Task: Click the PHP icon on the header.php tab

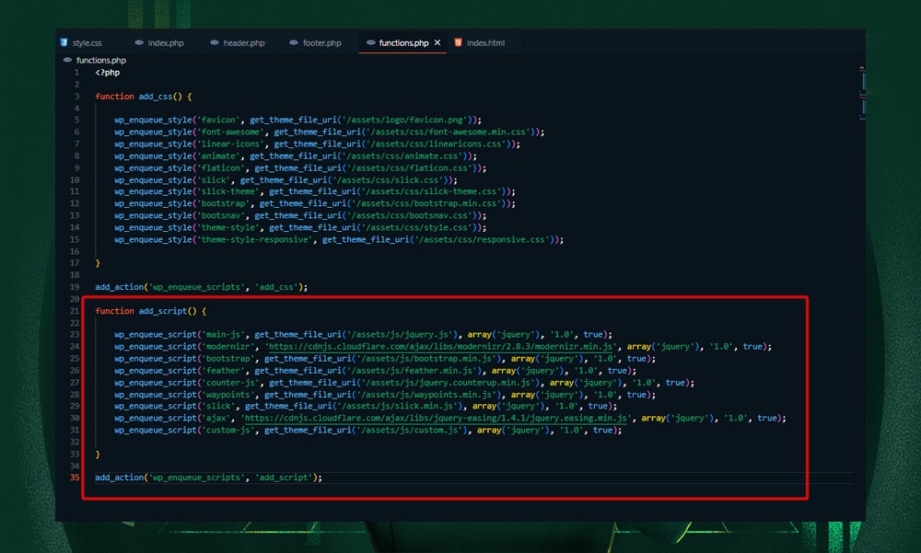Action: (213, 41)
